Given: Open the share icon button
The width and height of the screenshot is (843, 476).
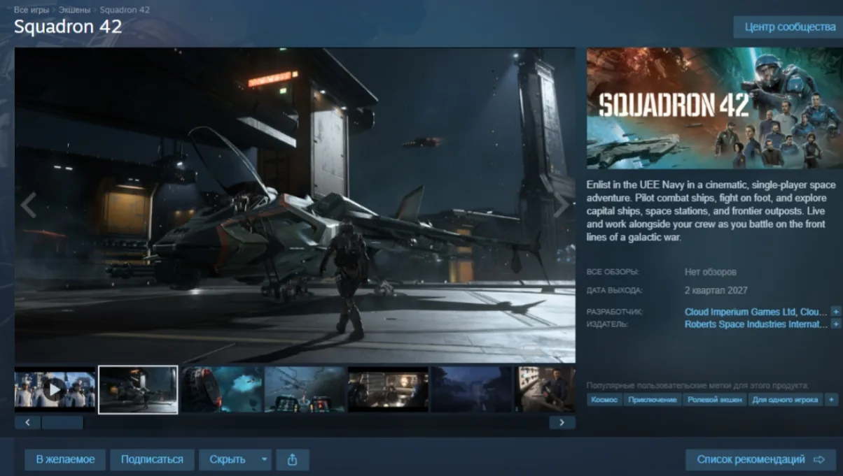Looking at the screenshot, I should pos(293,459).
